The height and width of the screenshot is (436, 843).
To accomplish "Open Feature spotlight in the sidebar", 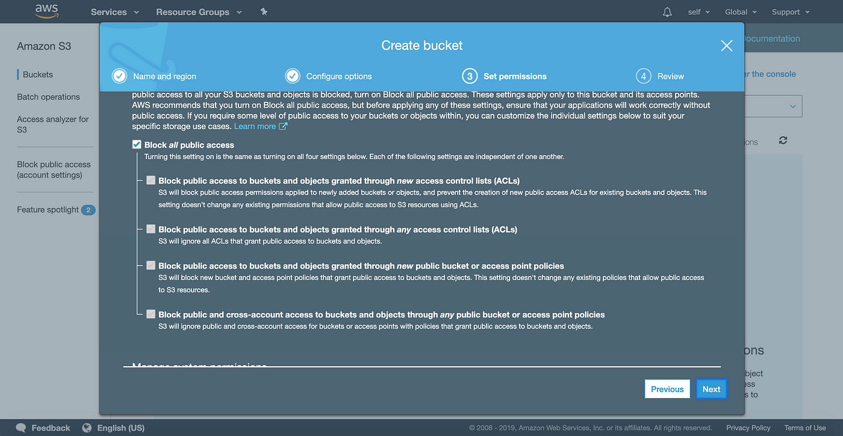I will (x=48, y=210).
